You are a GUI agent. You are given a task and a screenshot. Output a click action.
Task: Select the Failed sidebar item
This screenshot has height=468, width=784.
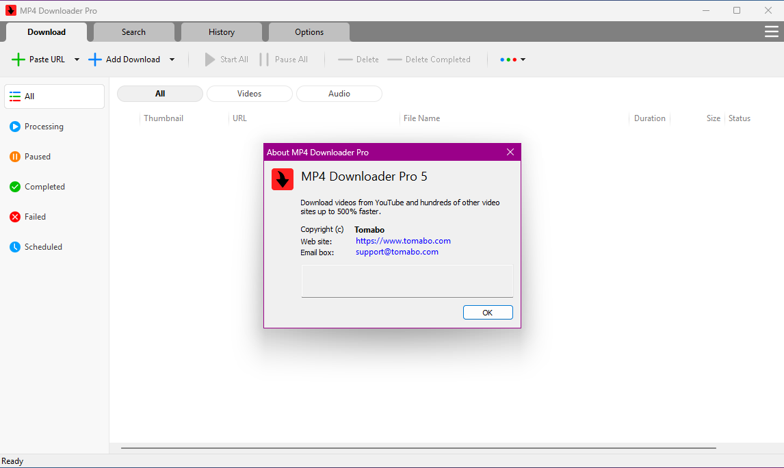point(54,216)
